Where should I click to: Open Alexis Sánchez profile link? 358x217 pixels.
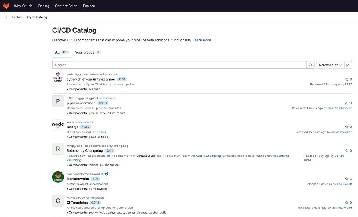point(341,132)
